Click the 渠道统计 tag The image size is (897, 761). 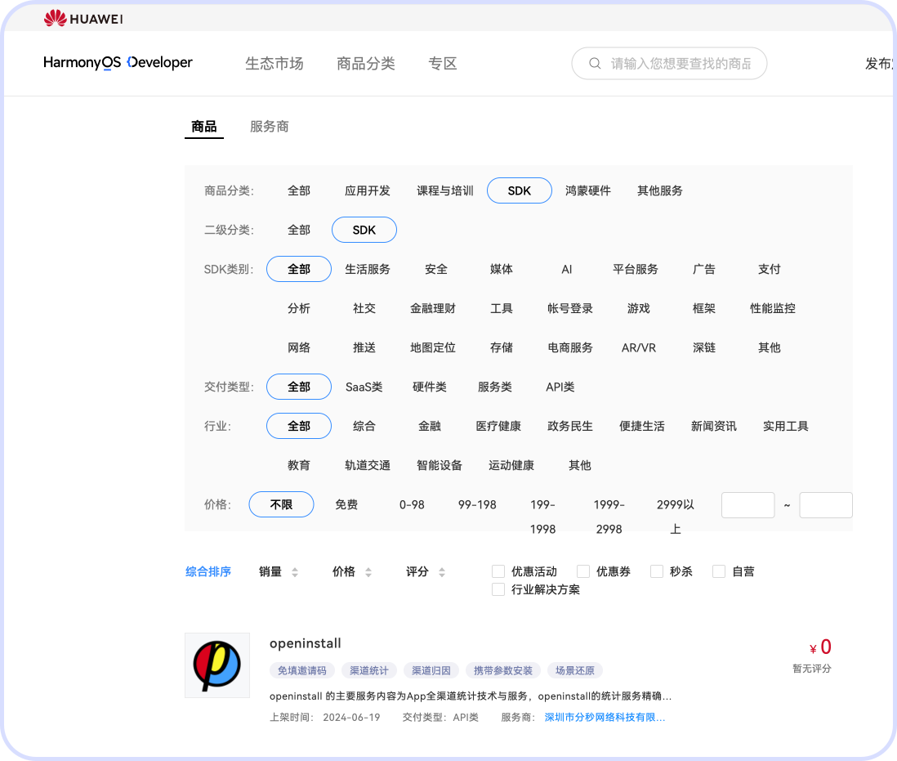pos(369,670)
